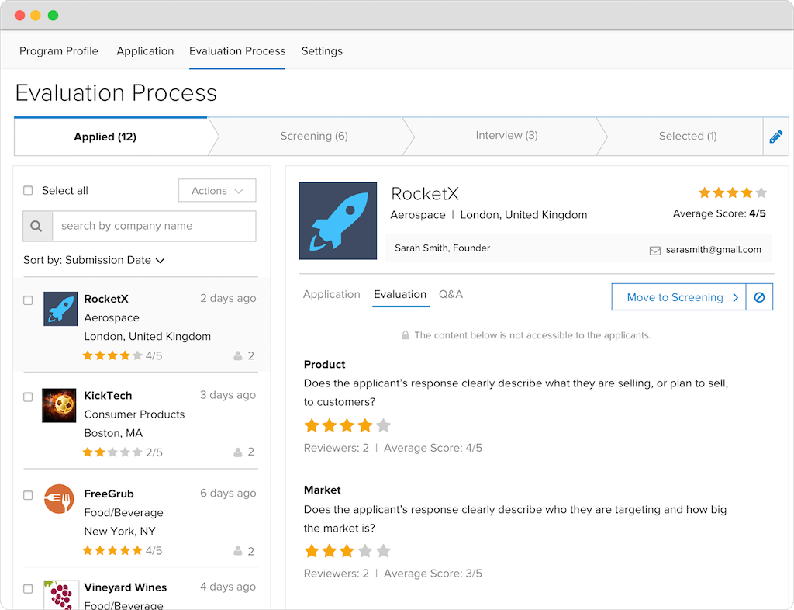
Task: Open the Actions dropdown
Action: [217, 191]
